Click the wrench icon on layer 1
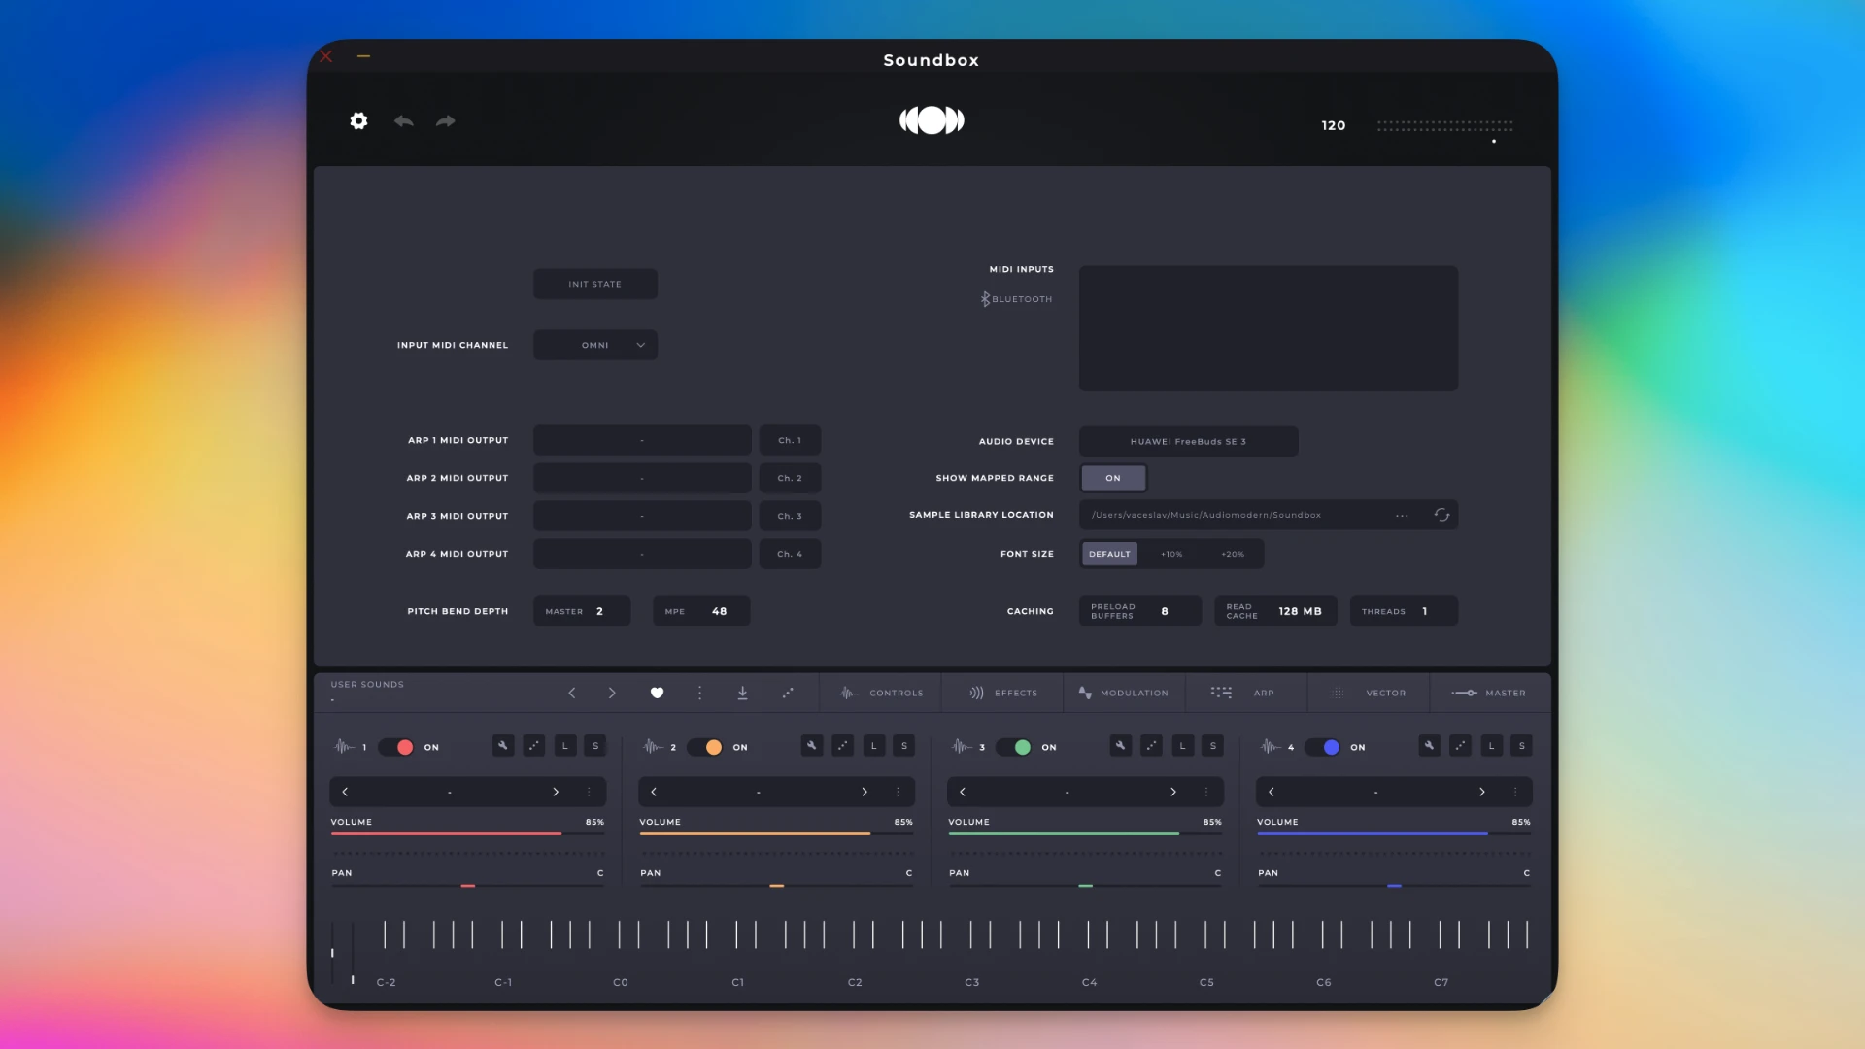This screenshot has height=1049, width=1865. [503, 746]
